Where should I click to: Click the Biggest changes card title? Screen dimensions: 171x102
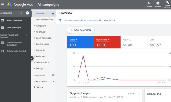(80, 93)
